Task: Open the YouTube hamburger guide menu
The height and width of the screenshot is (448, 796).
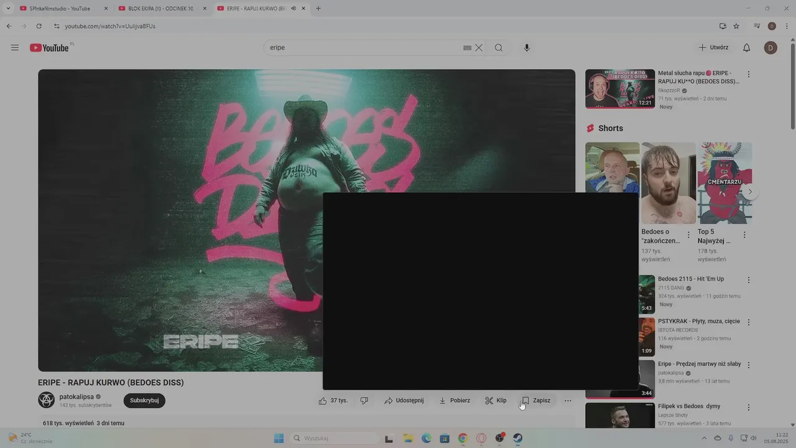Action: coord(15,48)
